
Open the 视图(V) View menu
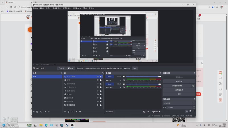(48, 8)
